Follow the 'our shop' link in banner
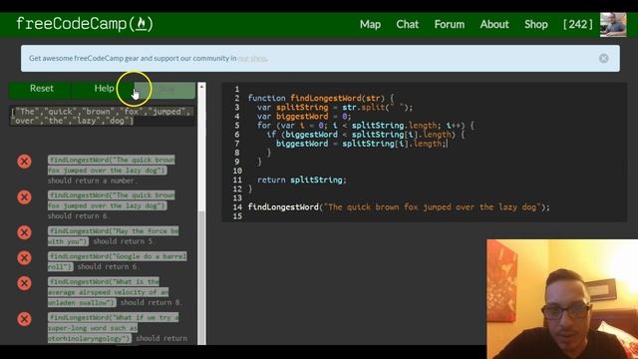Image resolution: width=638 pixels, height=359 pixels. coord(252,58)
